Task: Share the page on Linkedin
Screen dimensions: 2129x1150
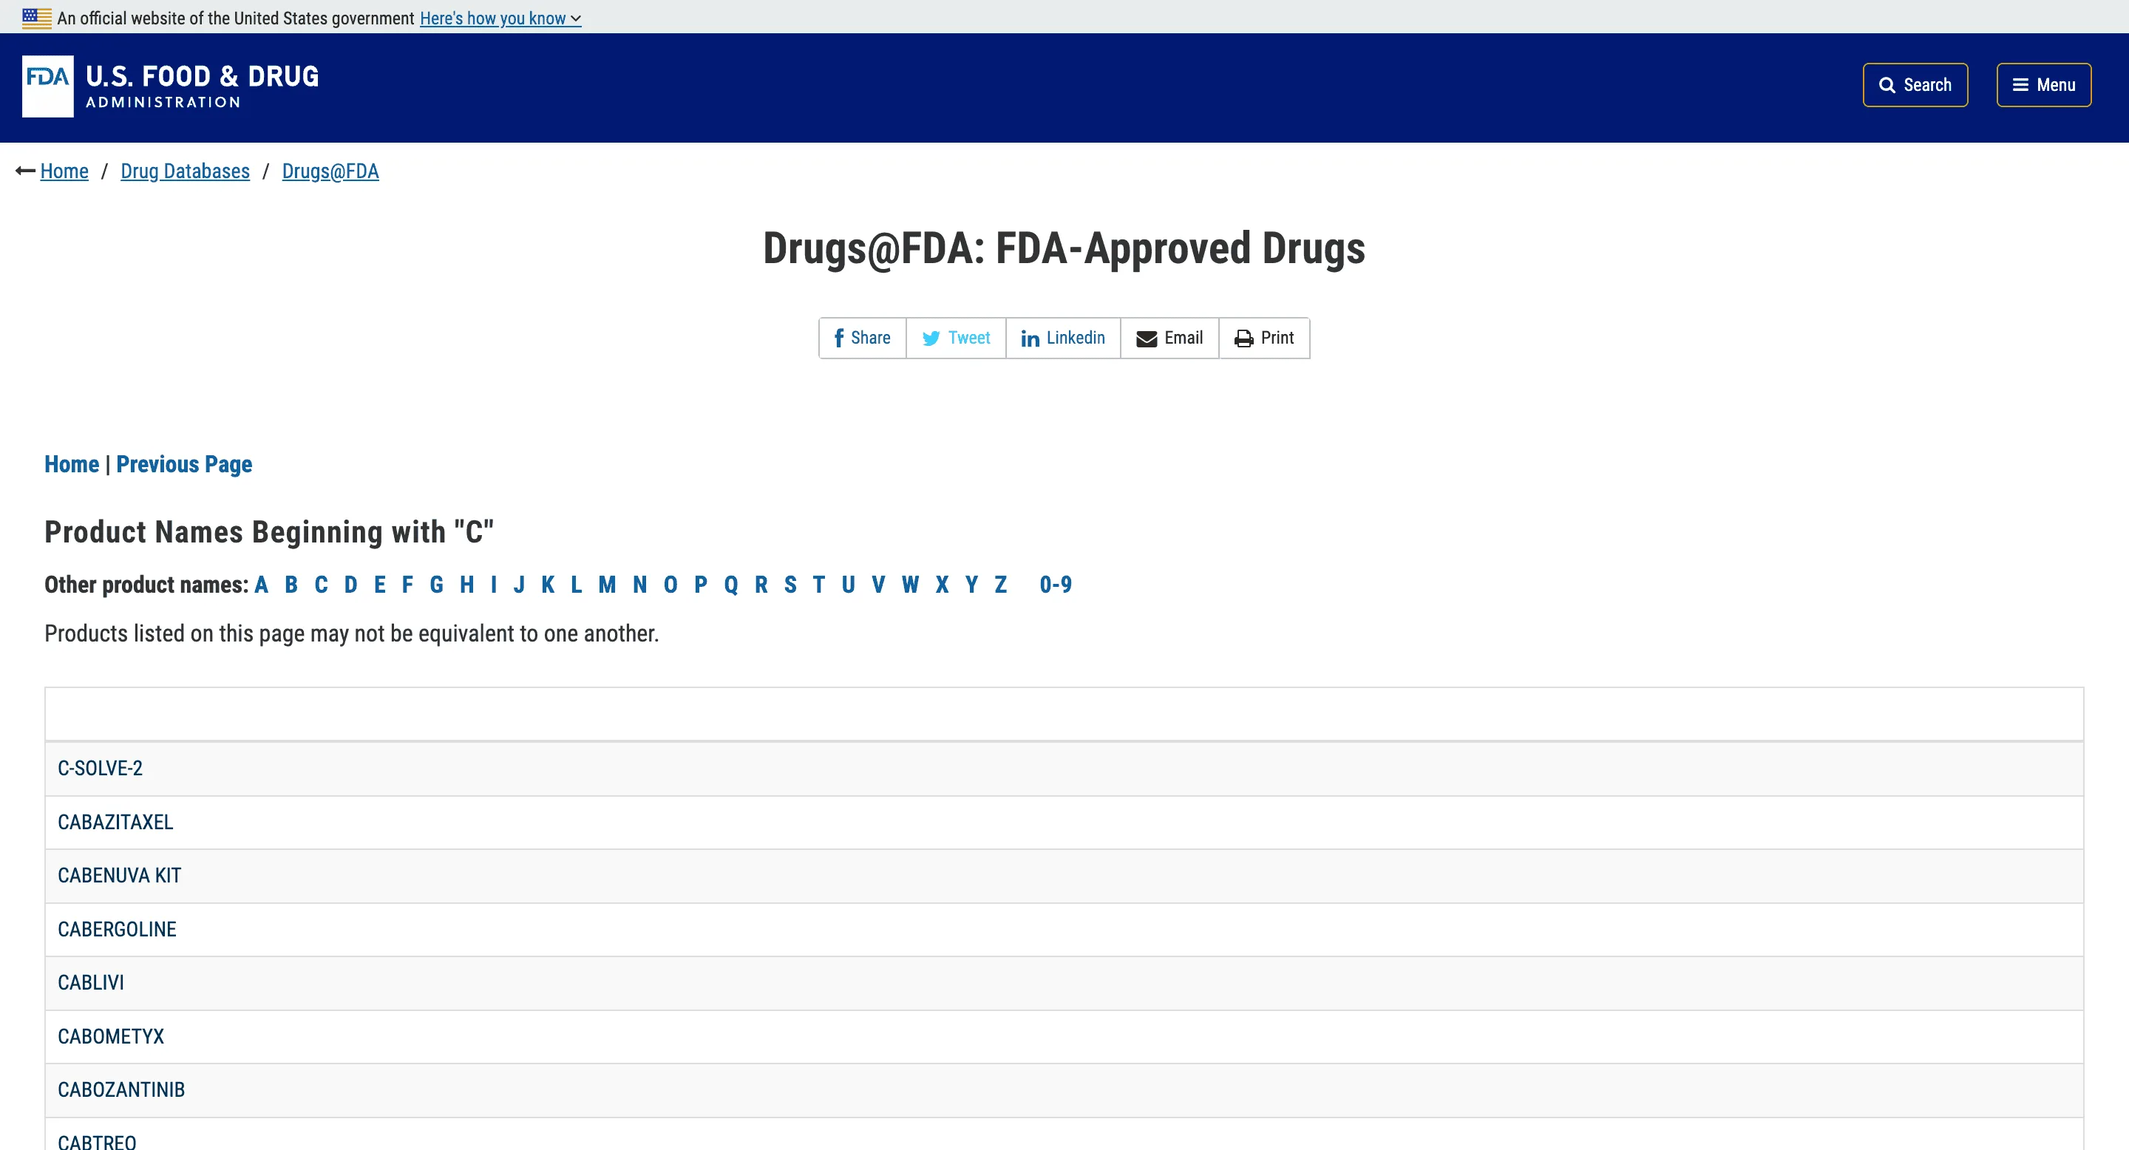Action: (1064, 338)
